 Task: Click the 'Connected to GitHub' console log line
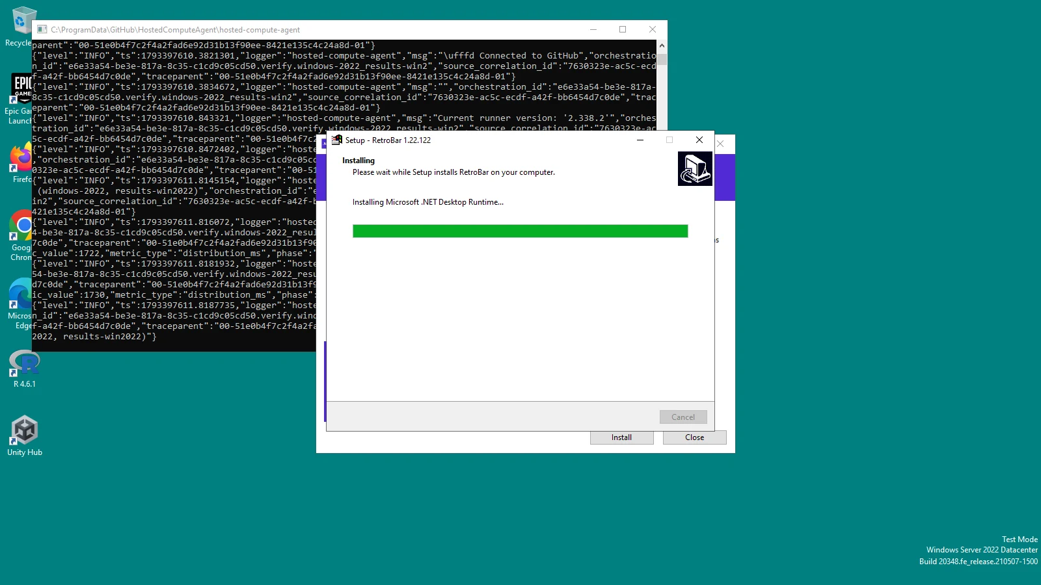coord(344,66)
